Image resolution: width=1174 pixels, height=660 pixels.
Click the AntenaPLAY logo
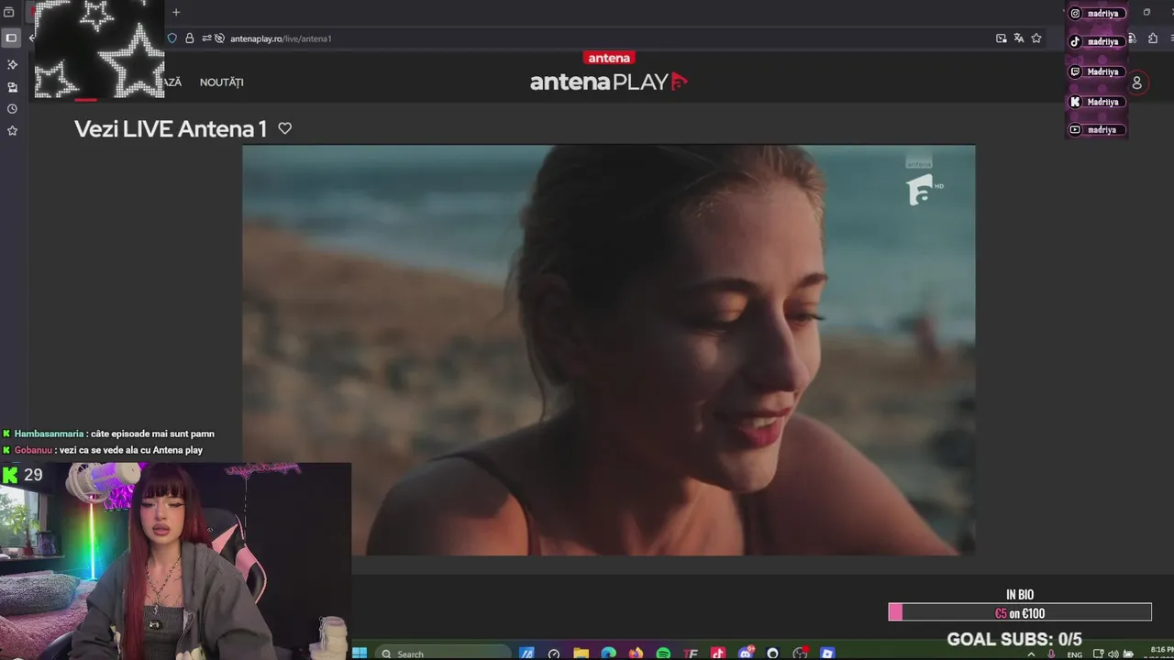click(x=609, y=74)
